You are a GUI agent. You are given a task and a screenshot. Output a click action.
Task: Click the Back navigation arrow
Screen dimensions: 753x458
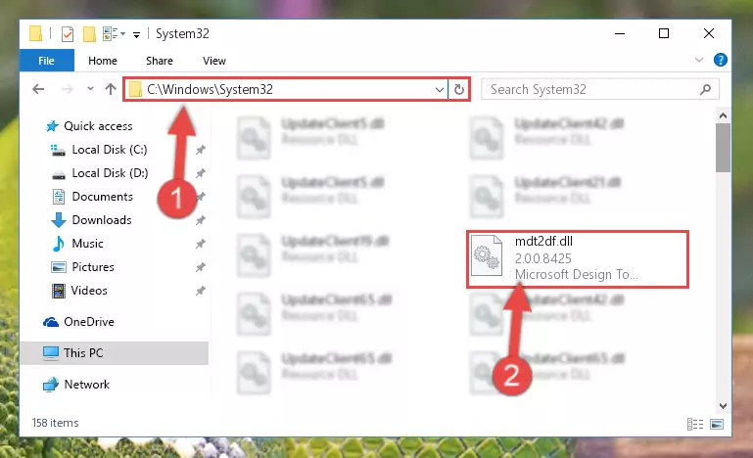tap(38, 89)
